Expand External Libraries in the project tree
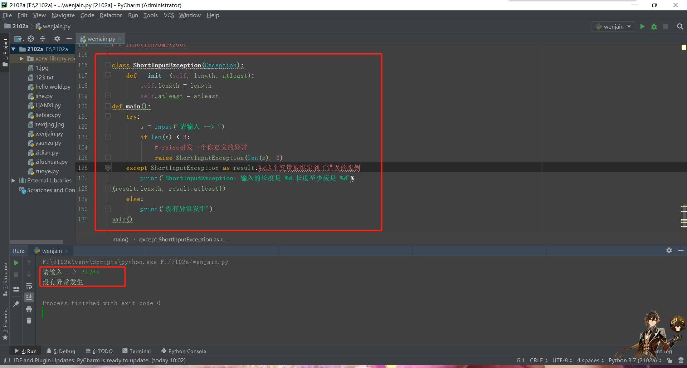This screenshot has width=687, height=368. [13, 180]
